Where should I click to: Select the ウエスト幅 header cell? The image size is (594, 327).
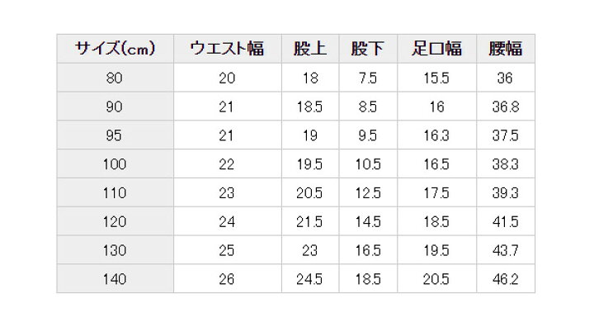tap(228, 49)
